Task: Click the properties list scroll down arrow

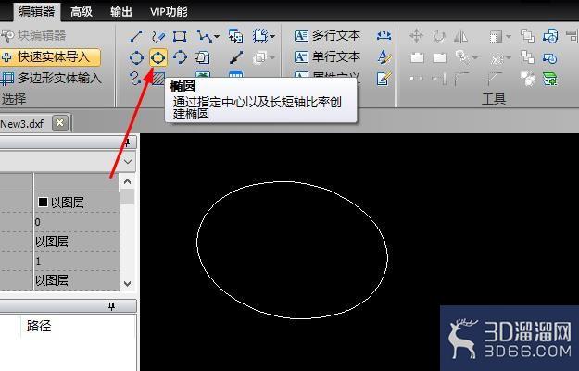Action: [128, 284]
